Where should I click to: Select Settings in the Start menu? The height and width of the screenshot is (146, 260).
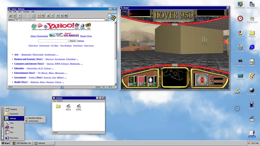click(x=14, y=118)
